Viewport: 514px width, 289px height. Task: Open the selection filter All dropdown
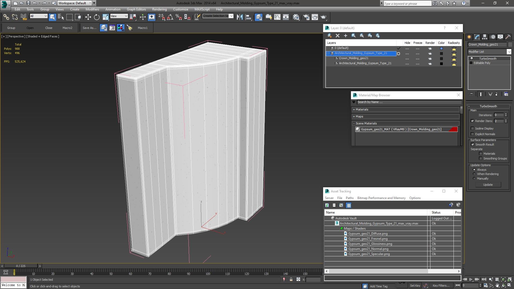[x=39, y=16]
